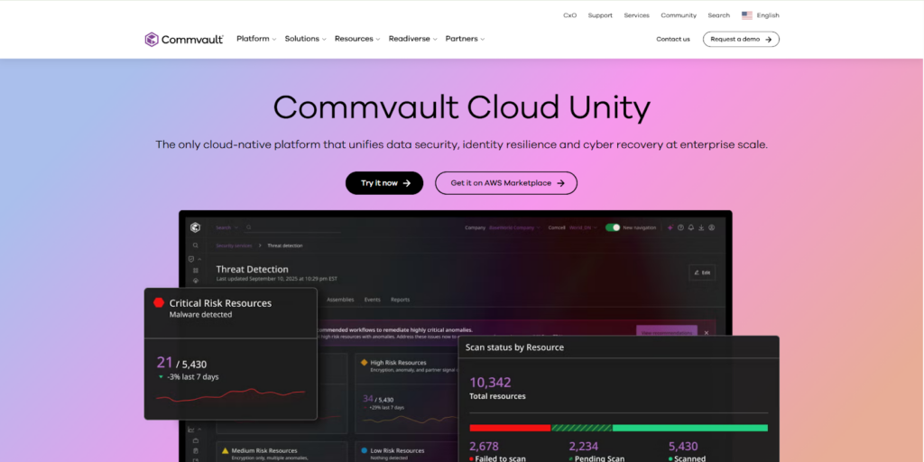Switch to the Events tab

pos(372,300)
